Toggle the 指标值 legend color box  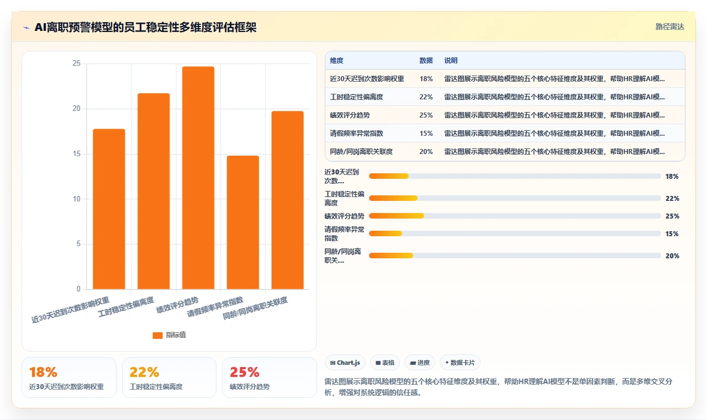point(157,335)
